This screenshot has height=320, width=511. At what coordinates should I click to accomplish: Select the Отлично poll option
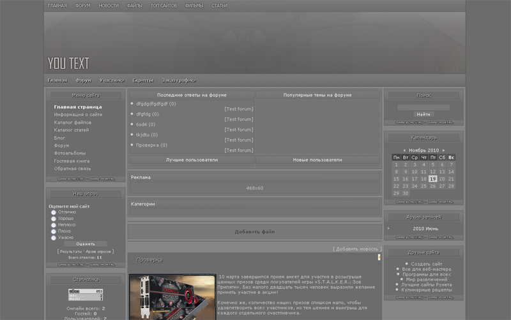[54, 212]
